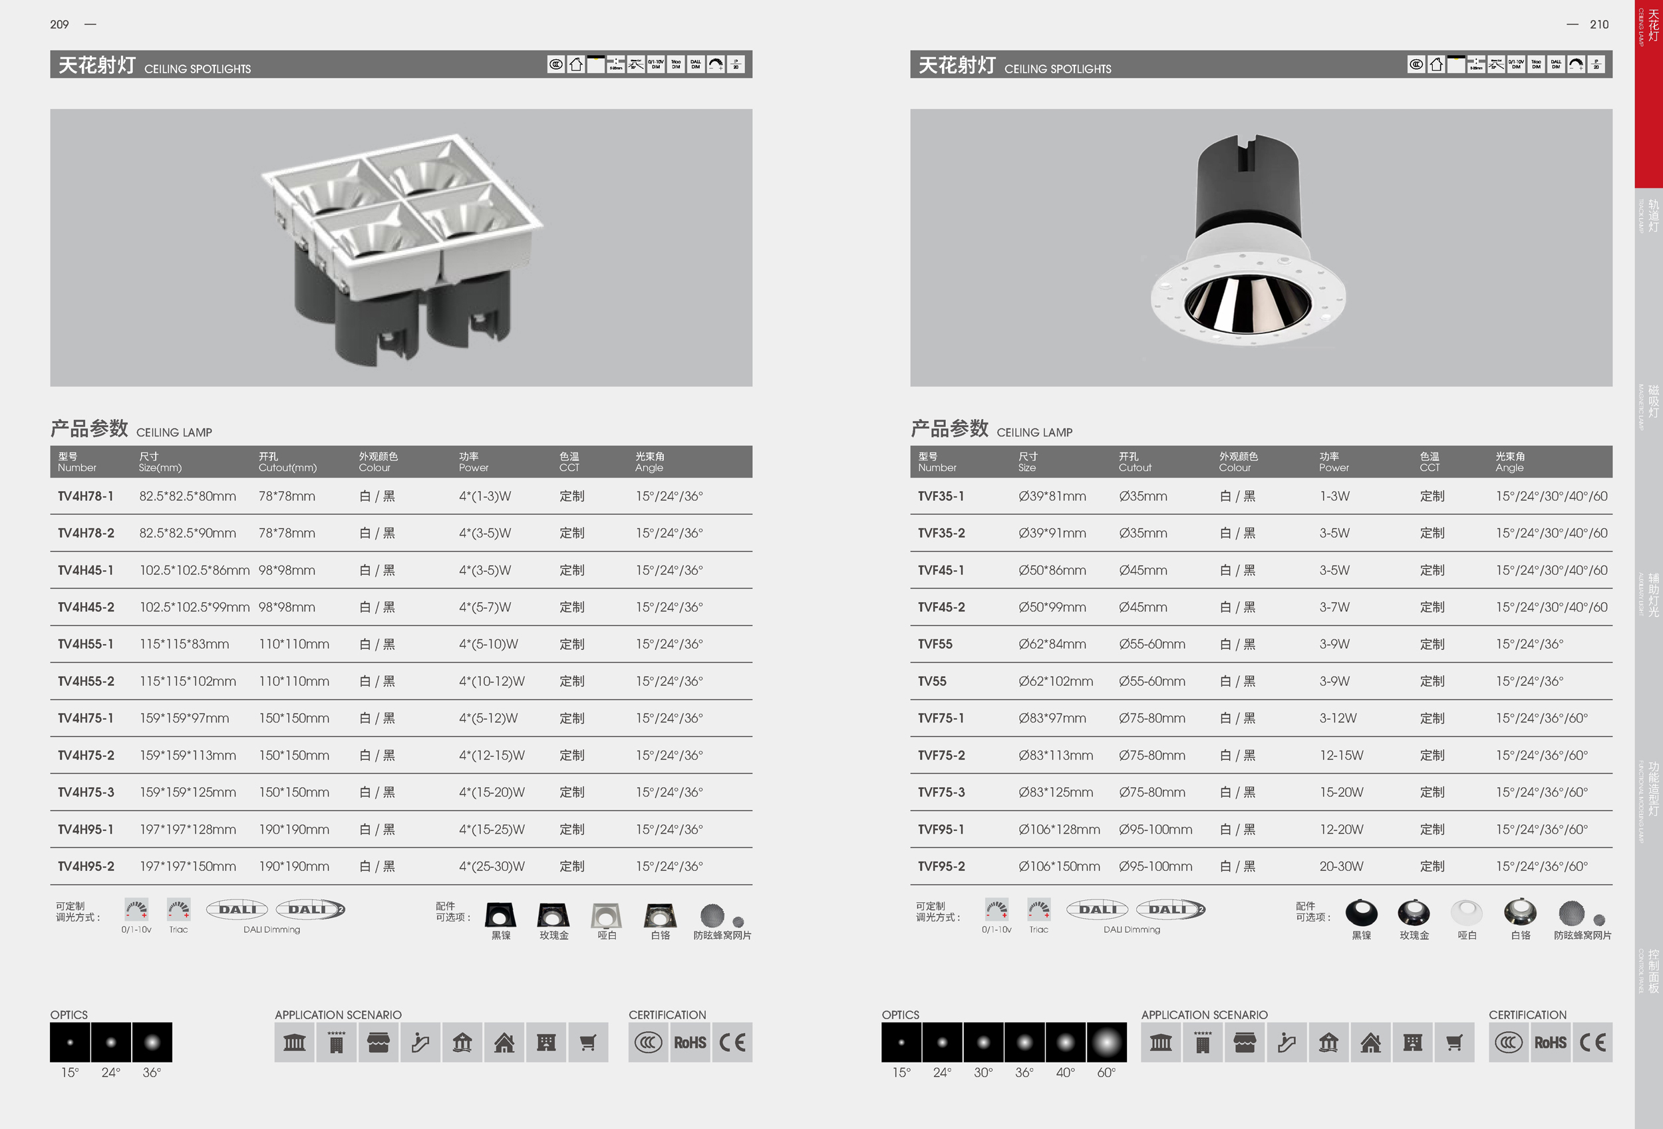
Task: Choose the square 哑白 matte white accessory
Action: click(x=606, y=915)
